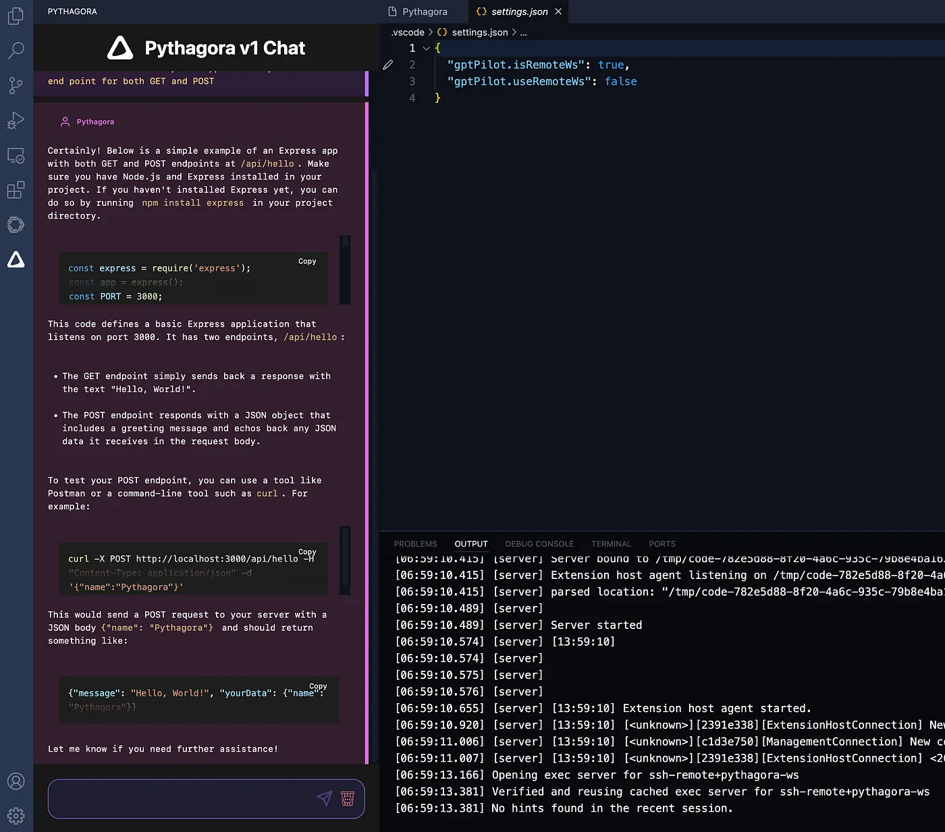The image size is (945, 832).
Task: Click 'Opening exec server for ssh-remote+pythagora-ws' line
Action: (x=645, y=775)
